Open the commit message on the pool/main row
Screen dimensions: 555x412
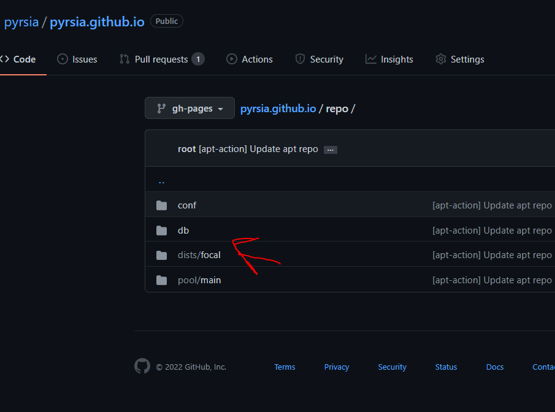(492, 280)
